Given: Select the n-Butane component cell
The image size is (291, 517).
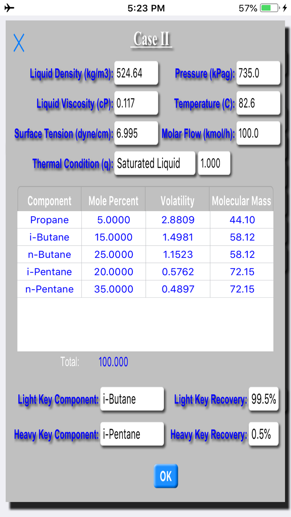Looking at the screenshot, I should [49, 254].
